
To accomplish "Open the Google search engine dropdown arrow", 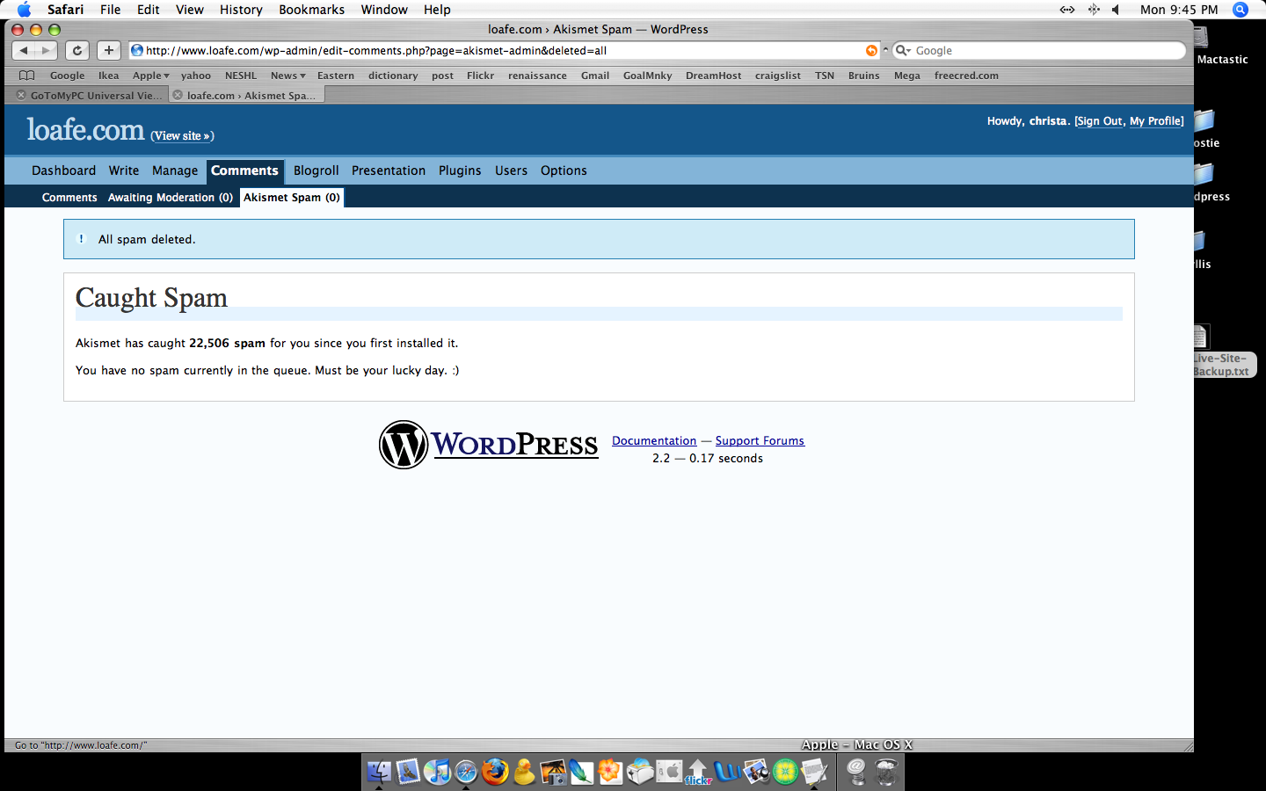I will [907, 51].
